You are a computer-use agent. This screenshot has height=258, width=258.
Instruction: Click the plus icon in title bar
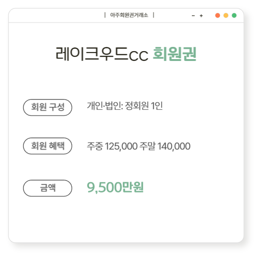tap(201, 16)
